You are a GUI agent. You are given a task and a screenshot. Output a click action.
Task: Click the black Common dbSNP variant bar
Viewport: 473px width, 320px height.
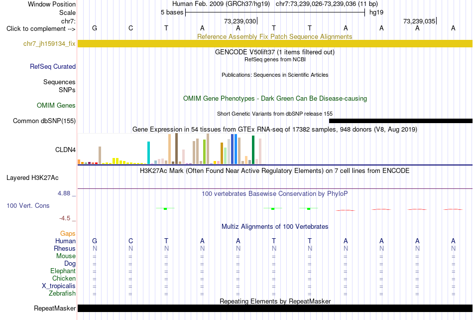pos(401,121)
